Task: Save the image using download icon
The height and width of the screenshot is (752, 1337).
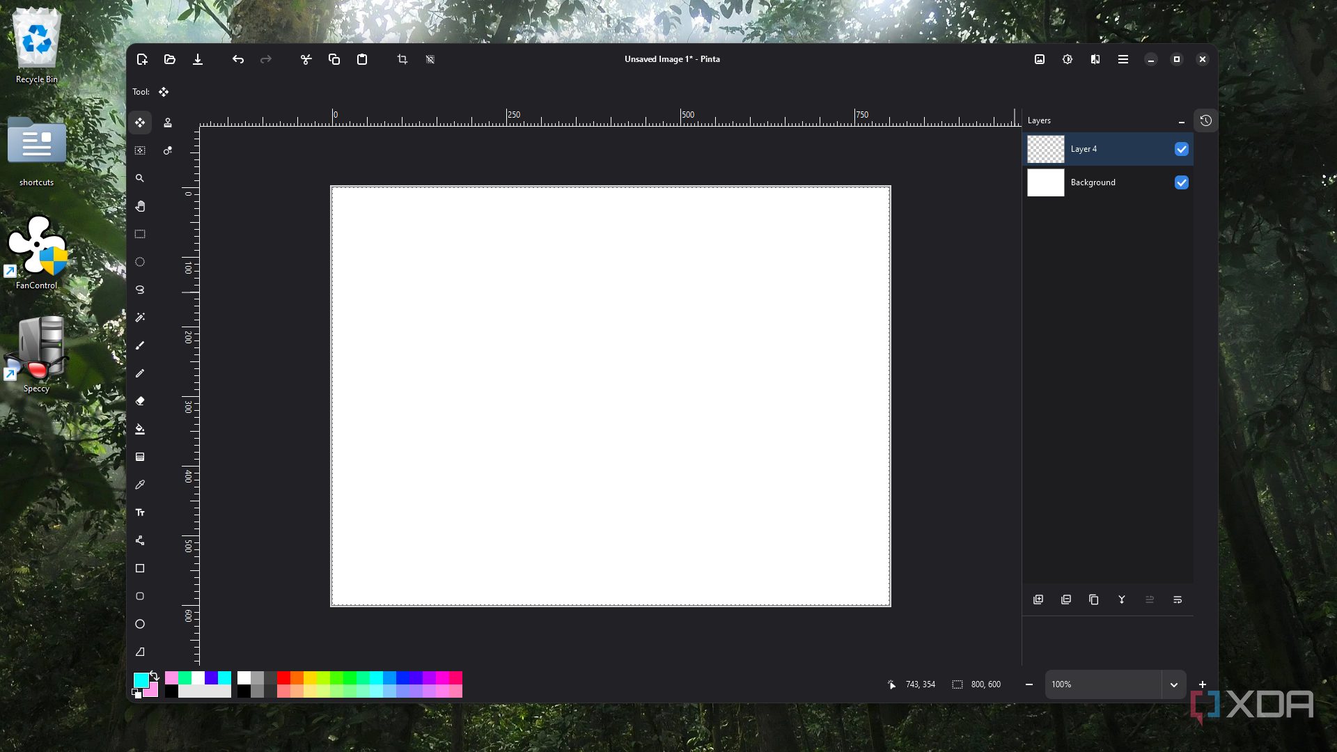Action: (x=198, y=59)
